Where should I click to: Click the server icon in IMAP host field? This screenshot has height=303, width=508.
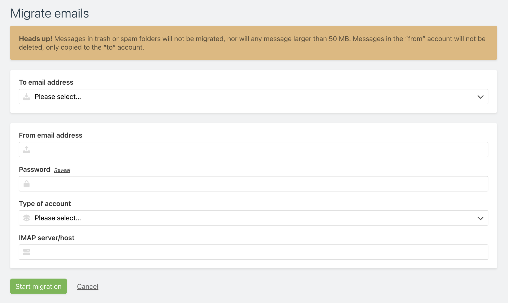coord(27,252)
